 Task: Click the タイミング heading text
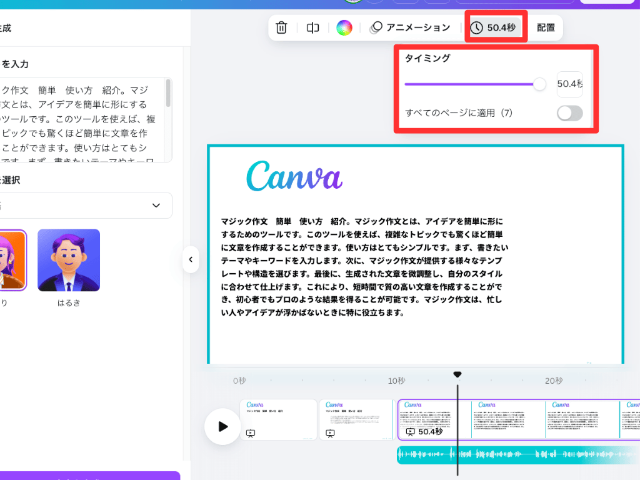427,58
